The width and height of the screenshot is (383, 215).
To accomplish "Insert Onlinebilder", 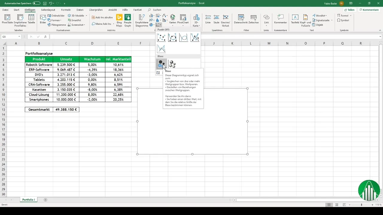I will click(56, 16).
